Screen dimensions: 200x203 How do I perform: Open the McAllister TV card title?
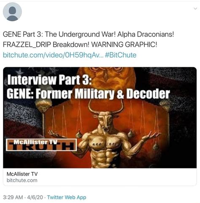(x=22, y=174)
